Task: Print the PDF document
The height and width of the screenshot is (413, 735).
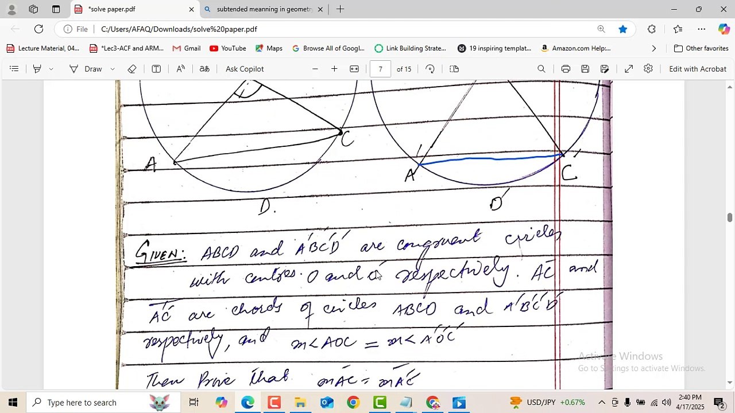Action: 566,69
